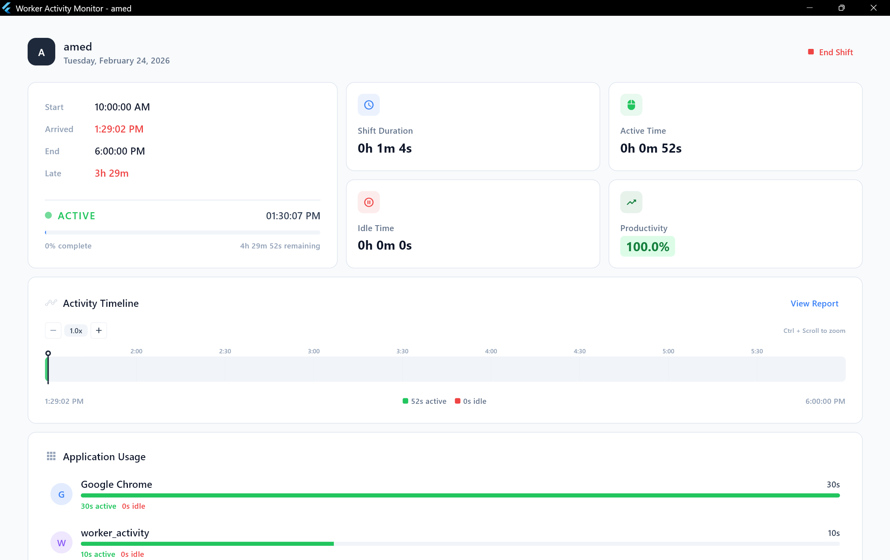Toggle the green 52s active legend marker
The height and width of the screenshot is (560, 890).
405,401
